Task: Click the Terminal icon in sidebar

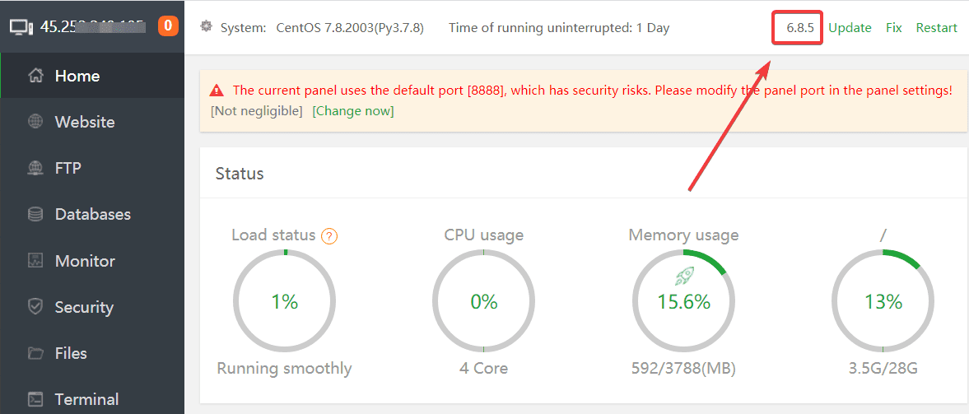Action: tap(35, 399)
